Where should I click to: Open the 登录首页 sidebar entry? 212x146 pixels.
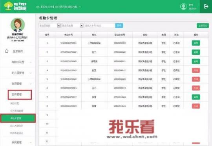[18, 52]
